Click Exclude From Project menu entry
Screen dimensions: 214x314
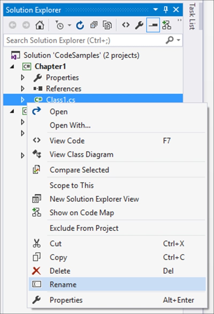tap(84, 228)
